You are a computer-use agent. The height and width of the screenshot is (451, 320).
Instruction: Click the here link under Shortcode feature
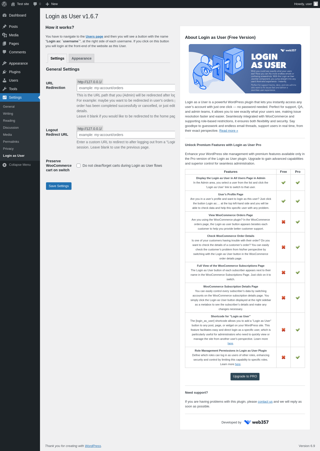[230, 344]
